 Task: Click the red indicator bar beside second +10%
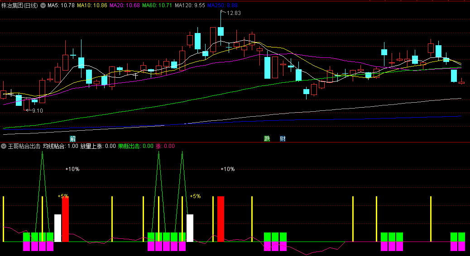pyautogui.click(x=221, y=219)
